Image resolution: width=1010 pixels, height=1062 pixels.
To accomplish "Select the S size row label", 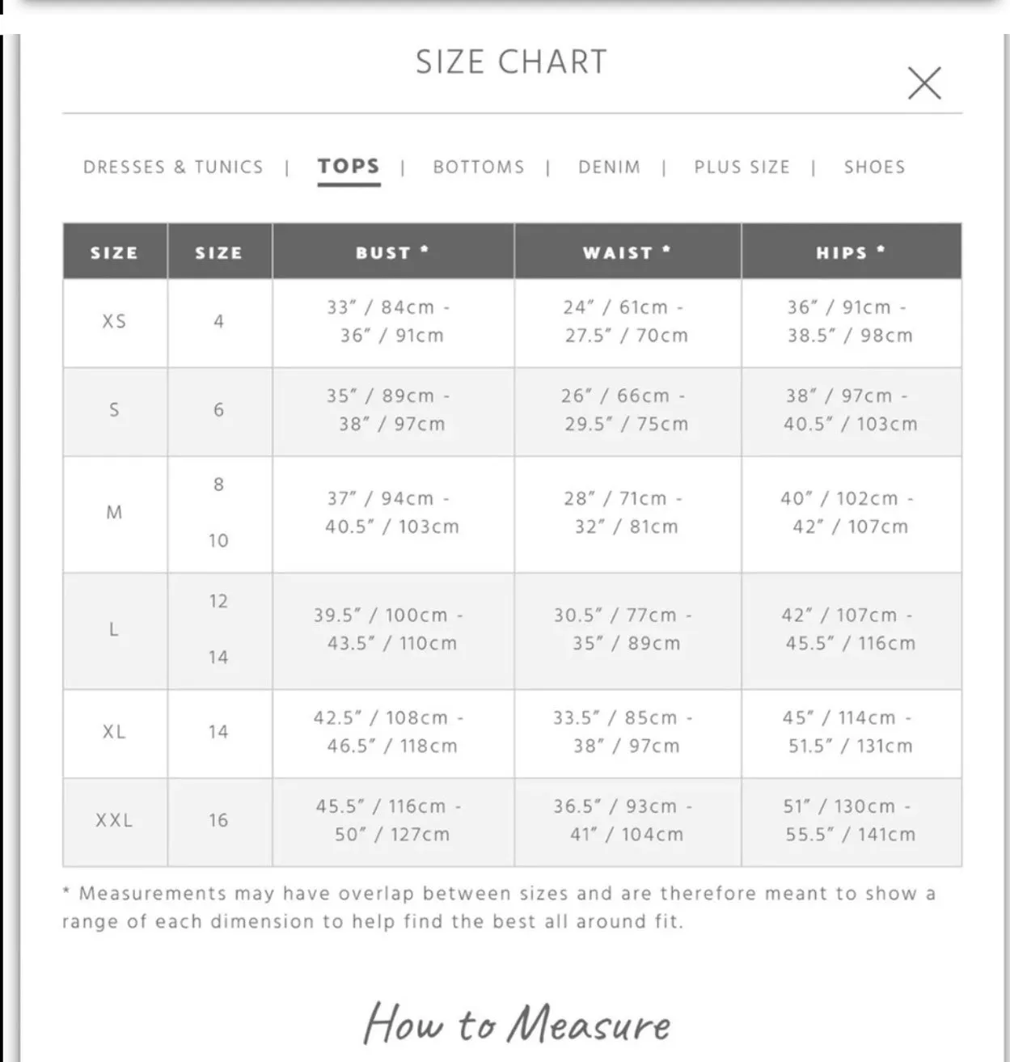I will pyautogui.click(x=114, y=410).
